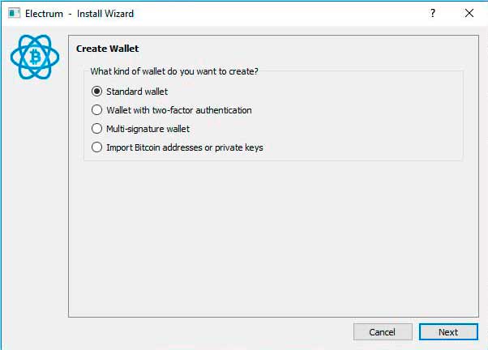
Task: Click the "What kind of wallet" group title
Action: click(x=174, y=71)
